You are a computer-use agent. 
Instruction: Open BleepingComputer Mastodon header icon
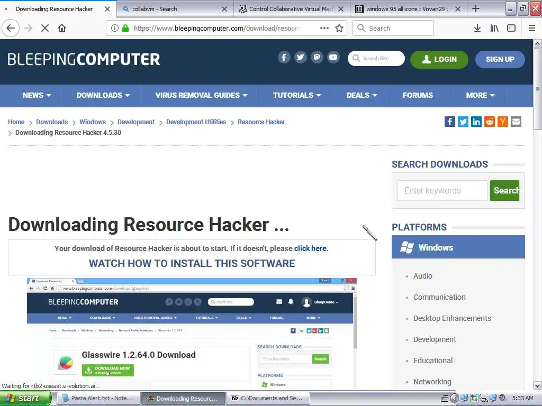tap(317, 57)
